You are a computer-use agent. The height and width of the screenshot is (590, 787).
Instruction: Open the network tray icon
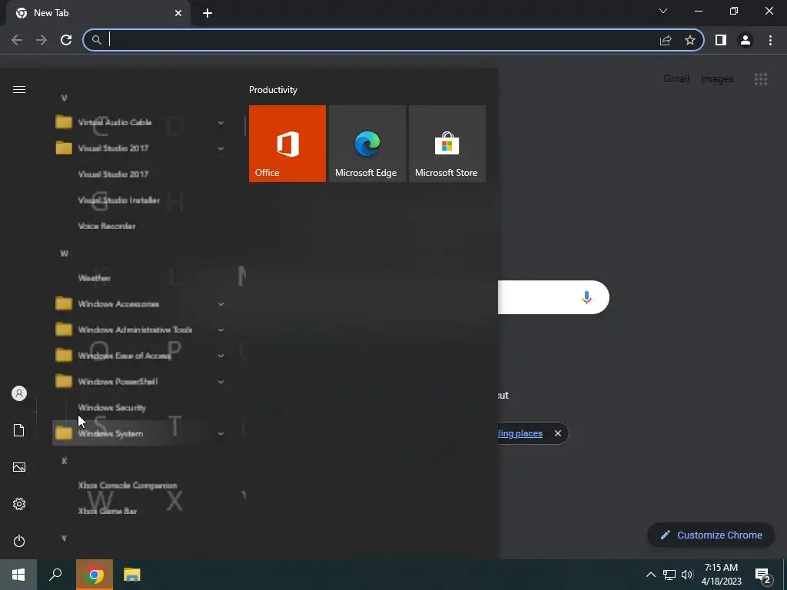pyautogui.click(x=669, y=575)
